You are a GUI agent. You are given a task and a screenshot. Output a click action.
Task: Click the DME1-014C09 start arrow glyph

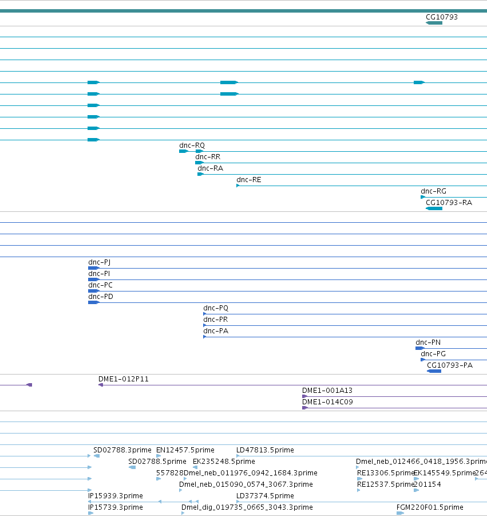305,408
